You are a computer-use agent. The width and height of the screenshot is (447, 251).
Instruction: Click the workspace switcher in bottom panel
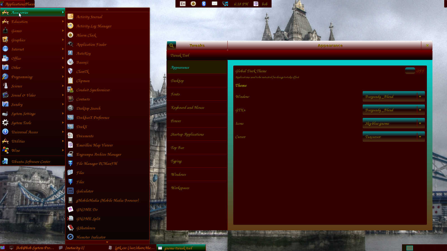click(410, 248)
